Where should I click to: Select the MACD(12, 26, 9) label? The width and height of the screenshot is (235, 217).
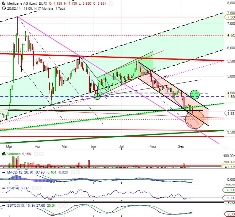(x=20, y=173)
